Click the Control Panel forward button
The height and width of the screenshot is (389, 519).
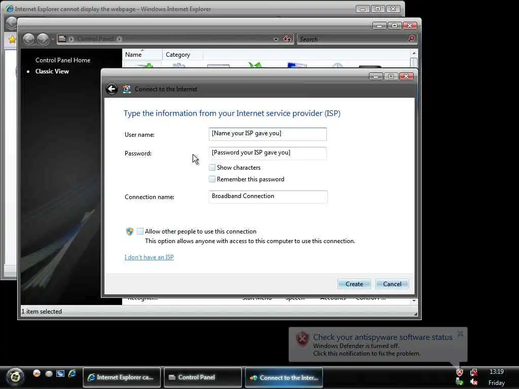[43, 39]
